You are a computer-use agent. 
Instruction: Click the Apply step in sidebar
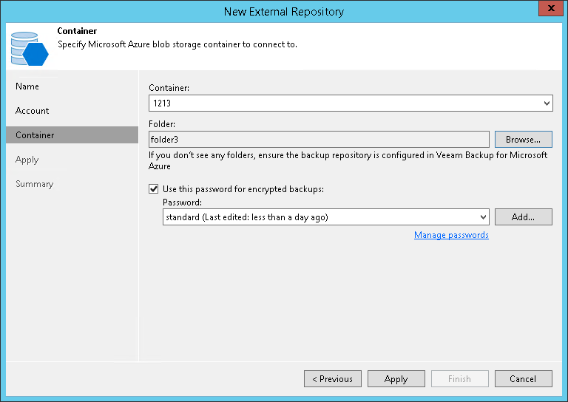(27, 160)
